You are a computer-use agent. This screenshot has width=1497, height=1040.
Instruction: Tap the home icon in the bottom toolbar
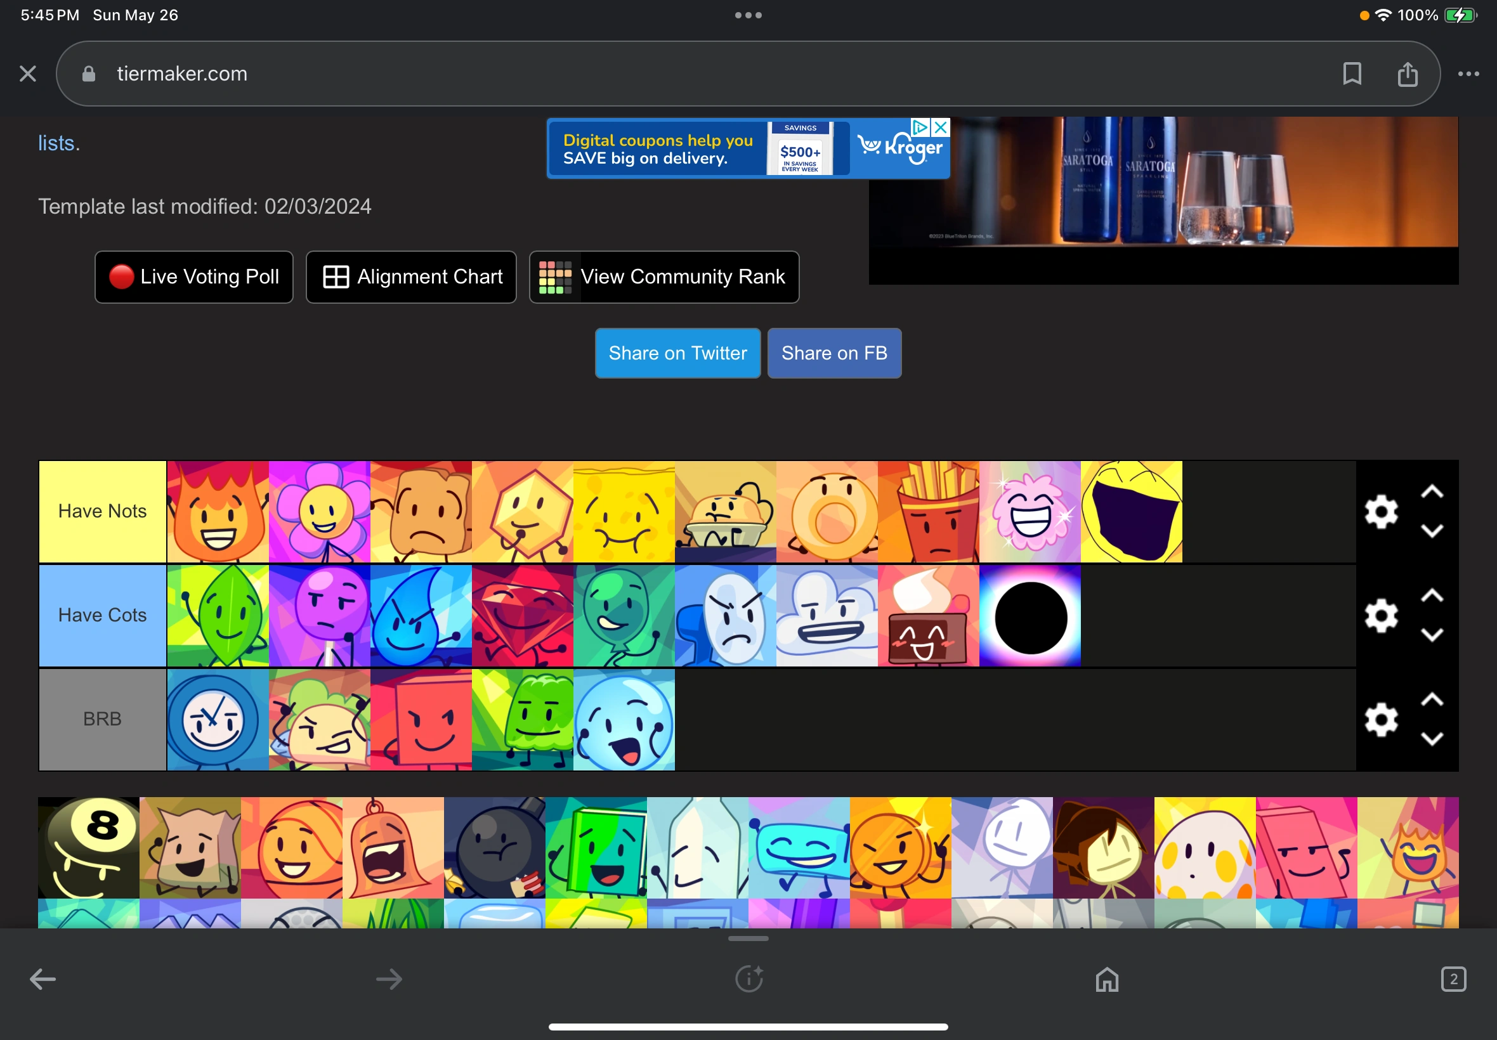point(1106,978)
